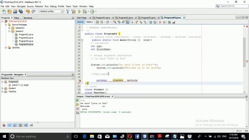The image size is (249, 140).
Task: Click the Last Edit editor toolbar icon
Action: click(97, 22)
